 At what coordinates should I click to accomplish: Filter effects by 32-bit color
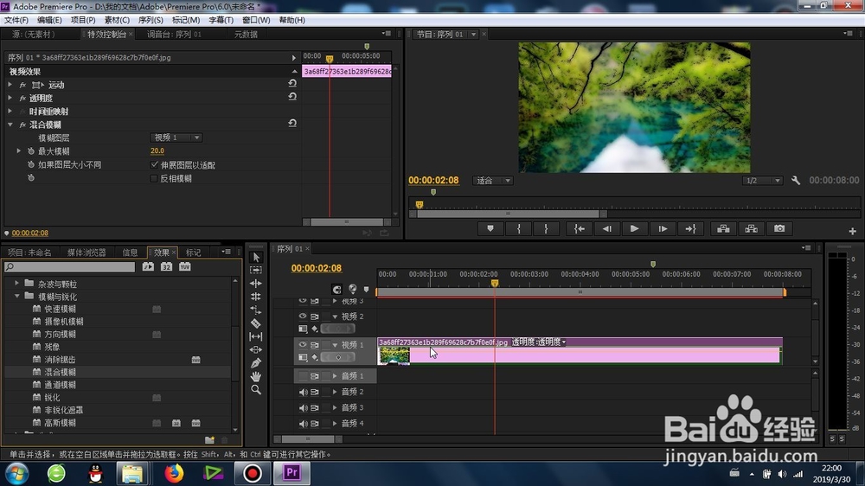click(166, 267)
